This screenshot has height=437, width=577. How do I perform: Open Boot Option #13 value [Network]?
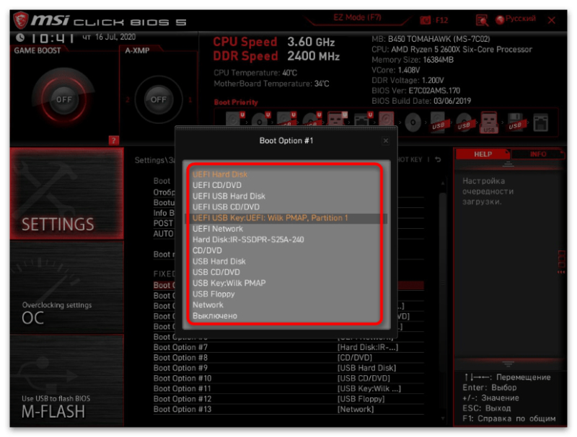[x=356, y=409]
